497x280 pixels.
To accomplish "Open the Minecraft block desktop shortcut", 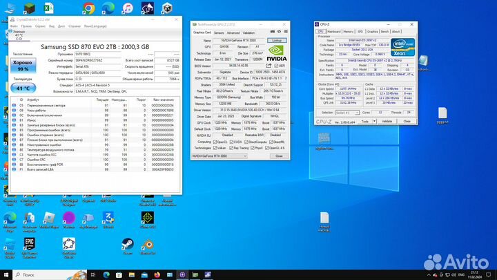I will (x=29, y=8).
